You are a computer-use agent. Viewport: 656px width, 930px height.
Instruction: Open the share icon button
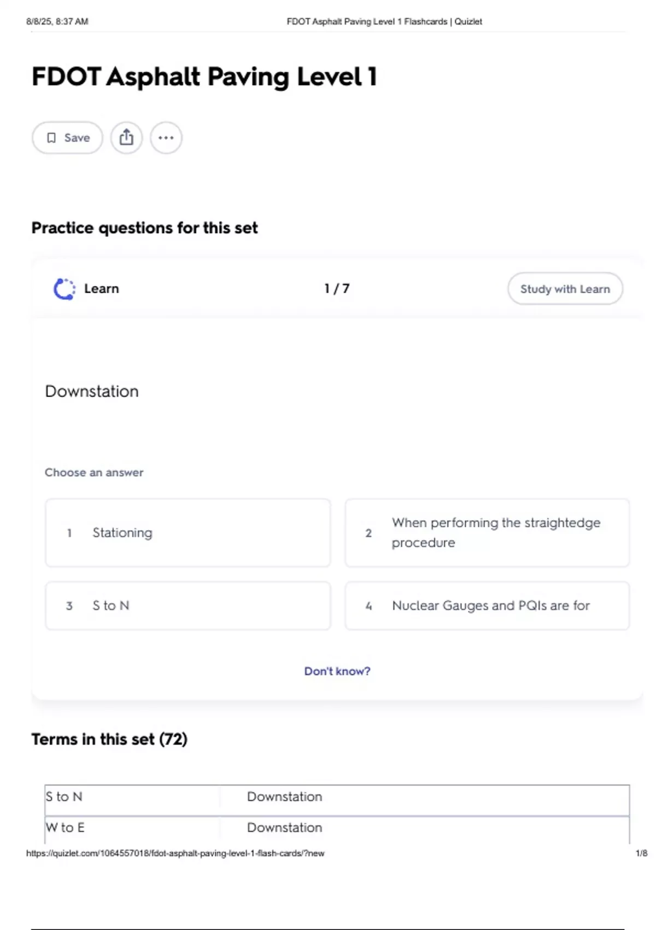126,138
